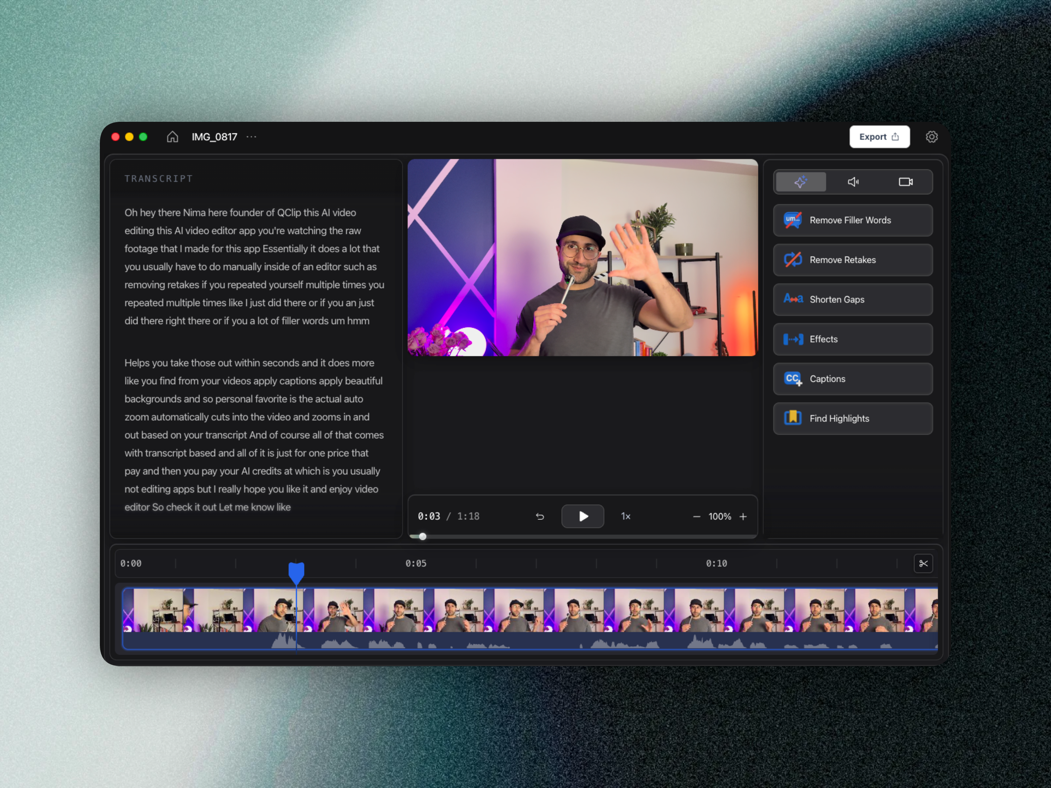The image size is (1051, 788).
Task: Choose the Shorten Gaps option
Action: click(x=852, y=300)
